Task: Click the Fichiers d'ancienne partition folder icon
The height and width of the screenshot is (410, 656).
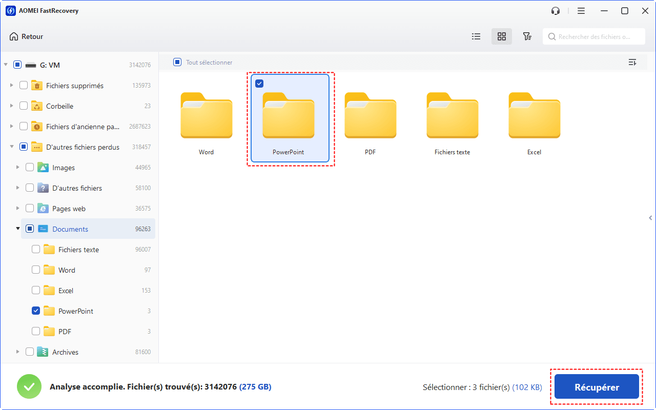Action: click(x=36, y=127)
